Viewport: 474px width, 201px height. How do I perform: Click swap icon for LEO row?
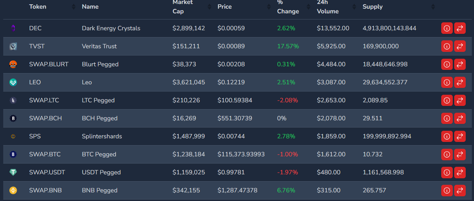click(460, 82)
